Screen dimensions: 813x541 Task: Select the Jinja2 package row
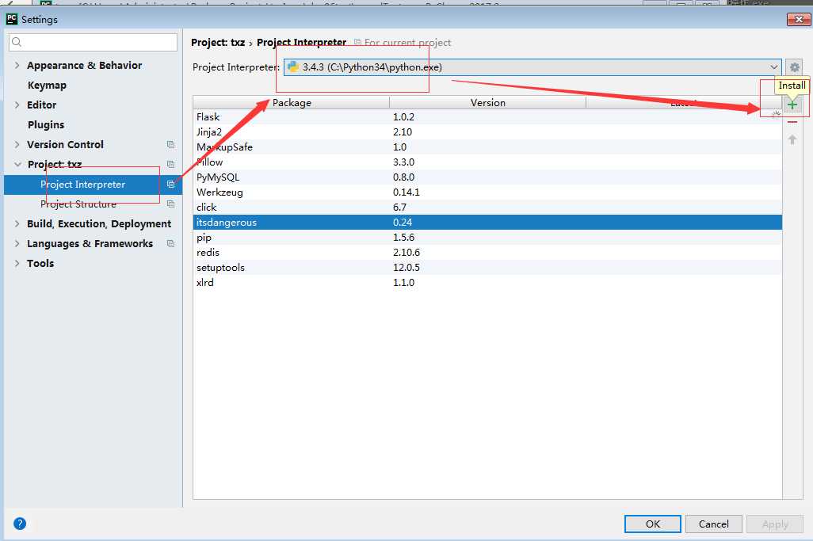pos(487,132)
